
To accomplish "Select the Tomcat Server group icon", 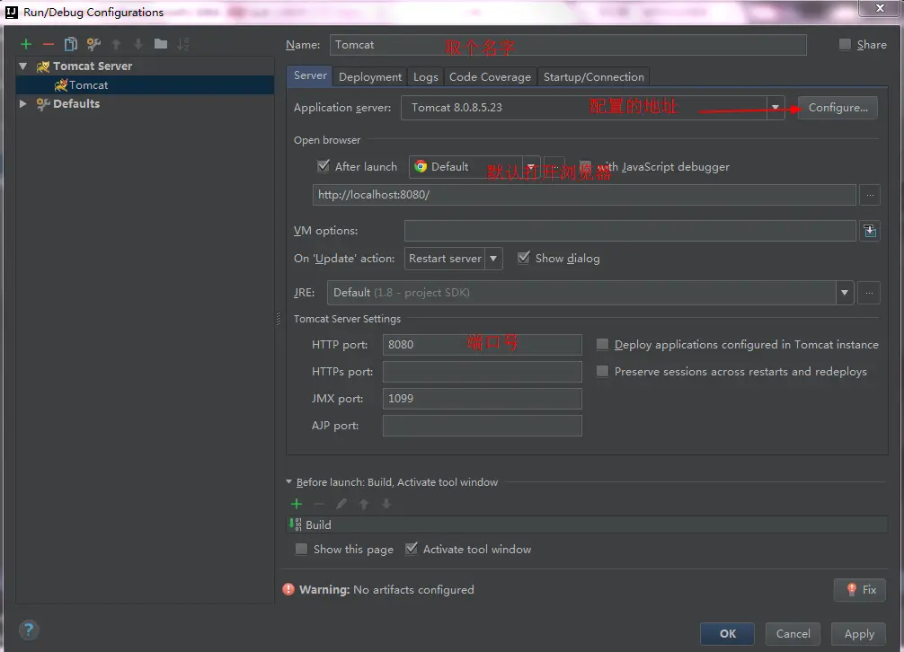I will point(42,66).
